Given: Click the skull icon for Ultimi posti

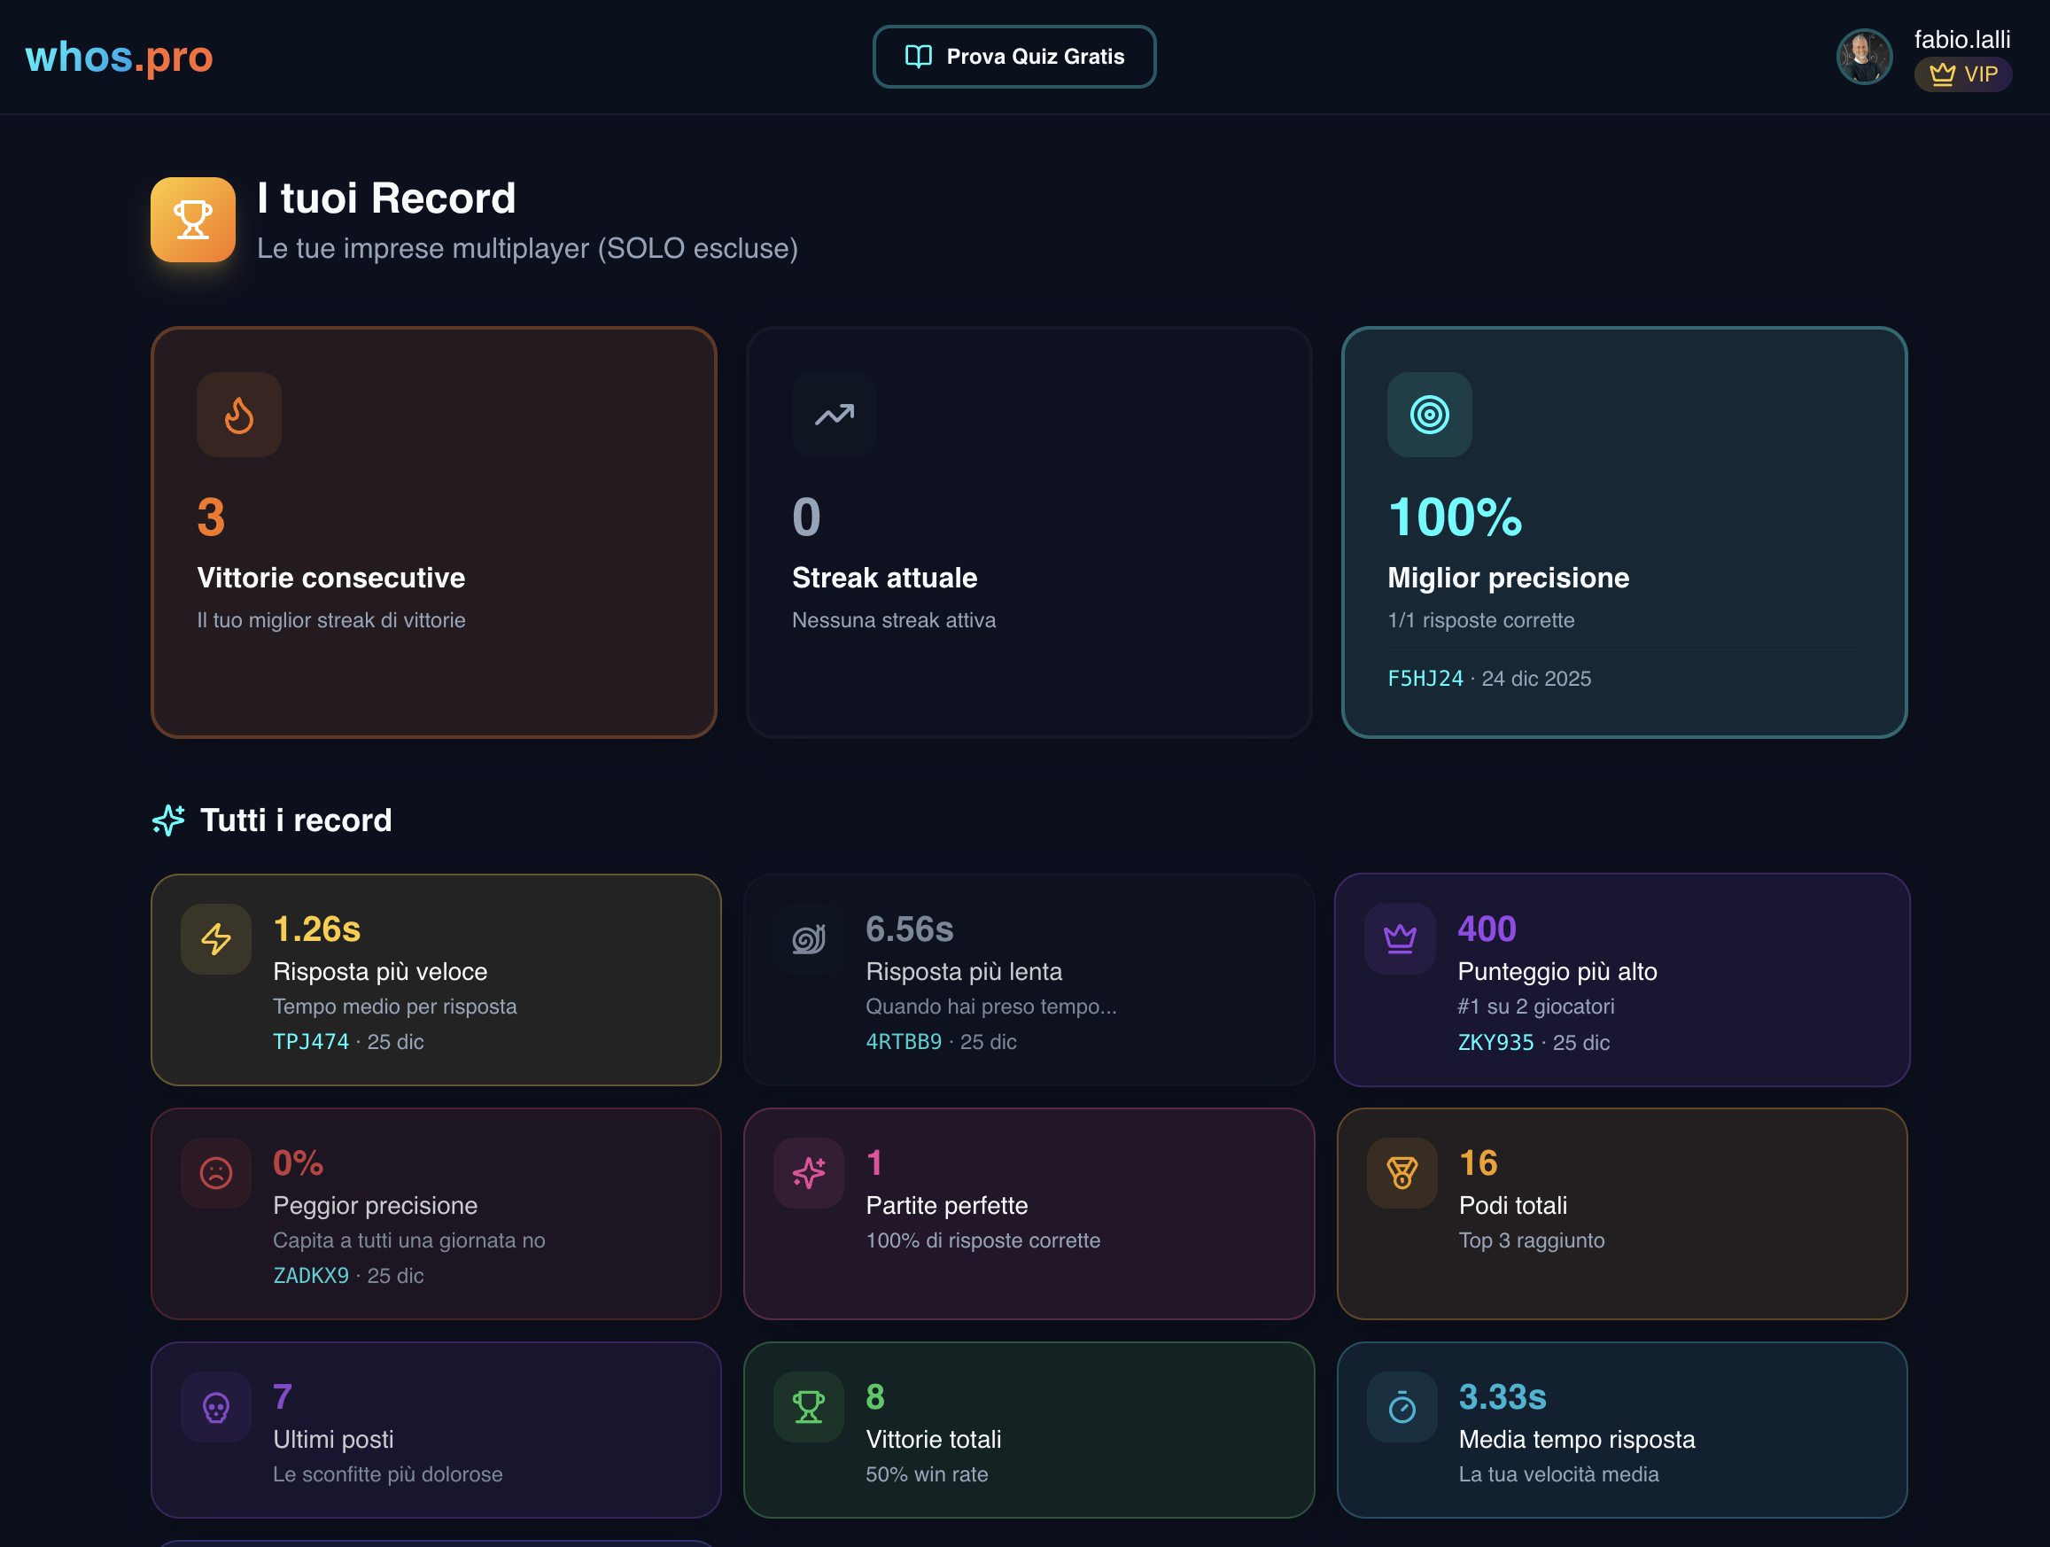Looking at the screenshot, I should click(x=216, y=1407).
